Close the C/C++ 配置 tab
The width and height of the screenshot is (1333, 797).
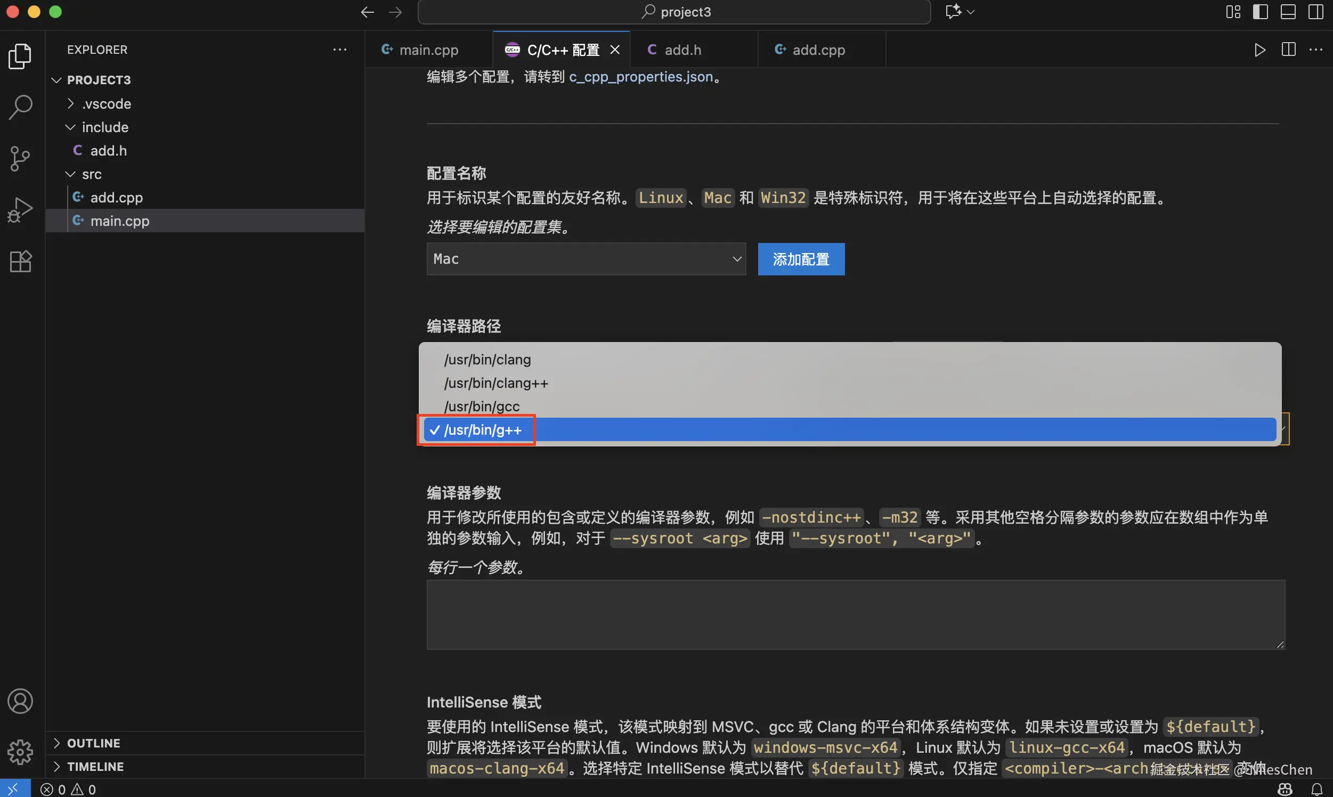coord(615,50)
